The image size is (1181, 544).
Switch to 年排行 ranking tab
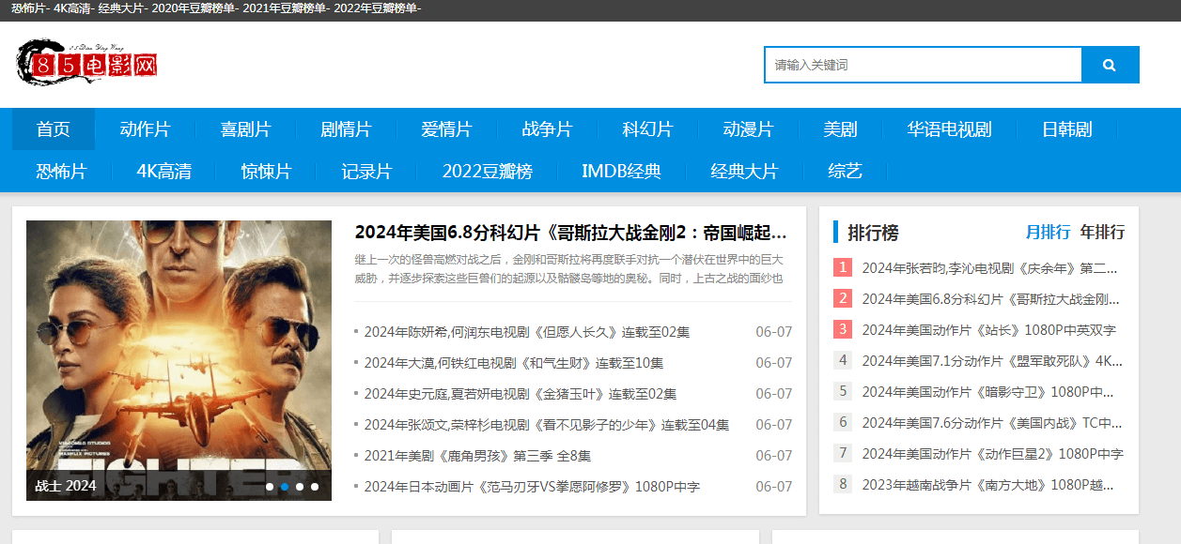(x=1101, y=232)
